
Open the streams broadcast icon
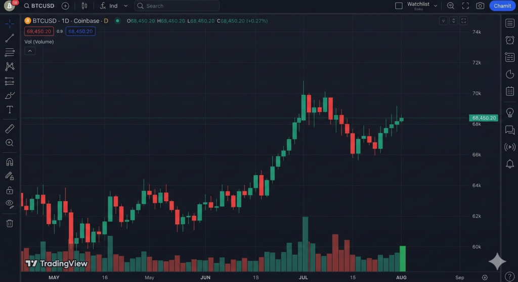click(x=510, y=147)
